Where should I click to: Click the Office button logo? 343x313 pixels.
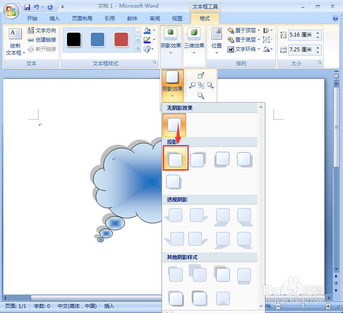point(11,11)
